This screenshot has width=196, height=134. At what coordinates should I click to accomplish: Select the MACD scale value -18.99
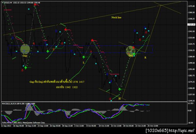pyautogui.click(x=191, y=123)
